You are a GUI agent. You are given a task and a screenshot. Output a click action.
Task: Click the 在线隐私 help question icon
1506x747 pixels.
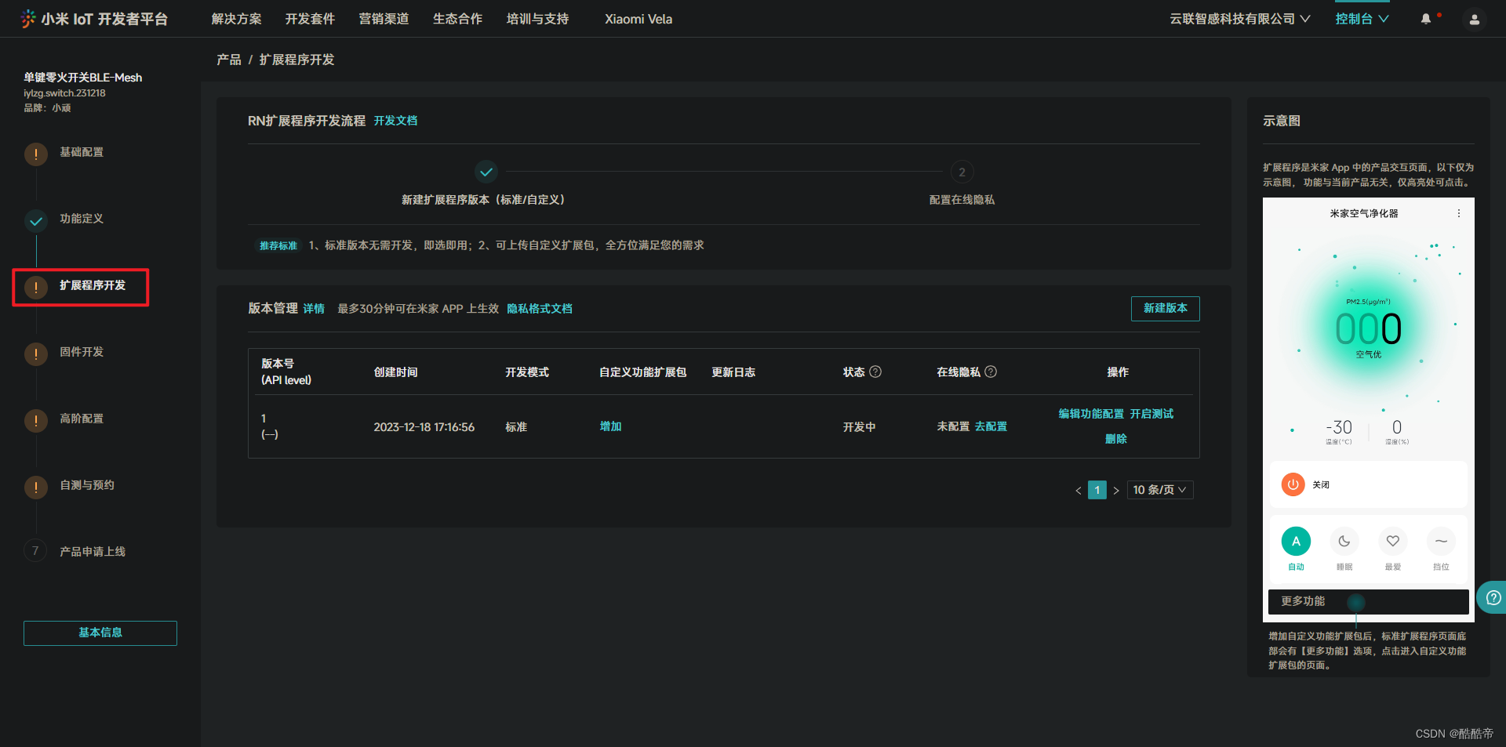(x=991, y=372)
